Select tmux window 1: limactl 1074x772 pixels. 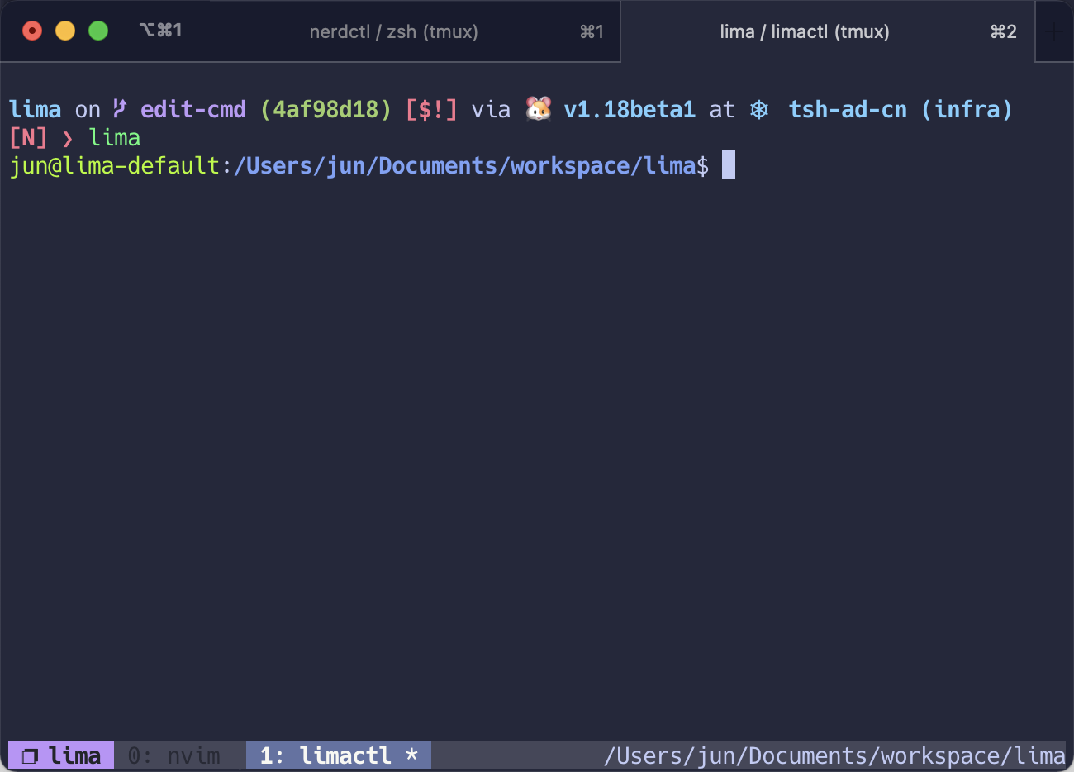tap(339, 755)
